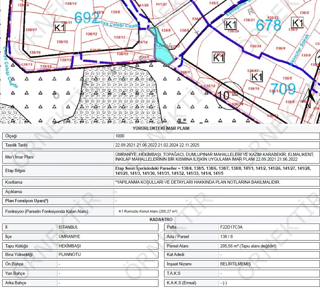Viewport: 320px width, 288px height.
Task: Click the Ölçeği value 1000
Action: pyautogui.click(x=120, y=136)
